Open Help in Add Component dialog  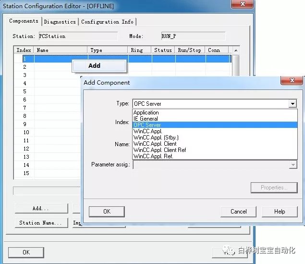(x=280, y=212)
